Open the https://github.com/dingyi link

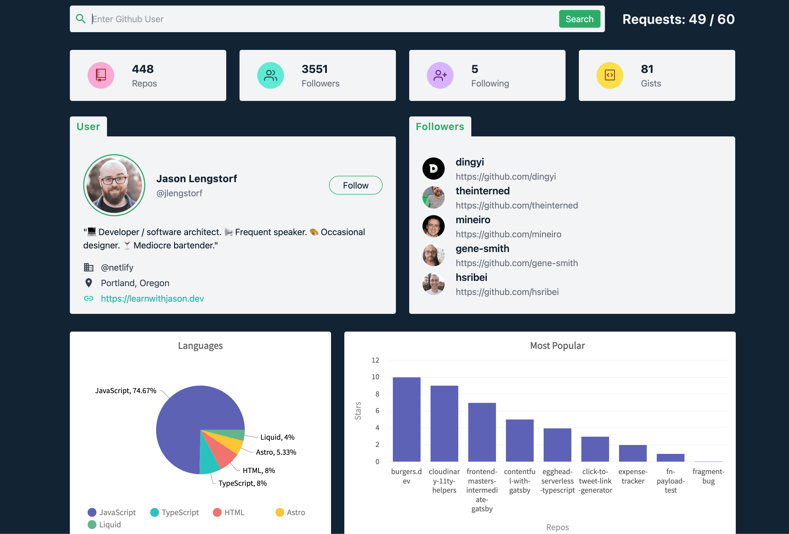point(505,177)
